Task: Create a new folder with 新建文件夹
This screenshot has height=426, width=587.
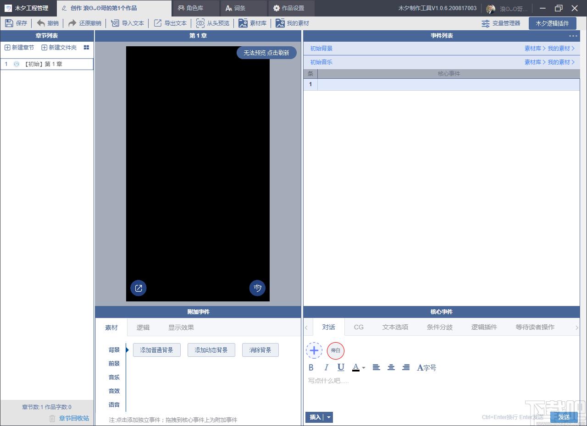Action: coord(59,48)
